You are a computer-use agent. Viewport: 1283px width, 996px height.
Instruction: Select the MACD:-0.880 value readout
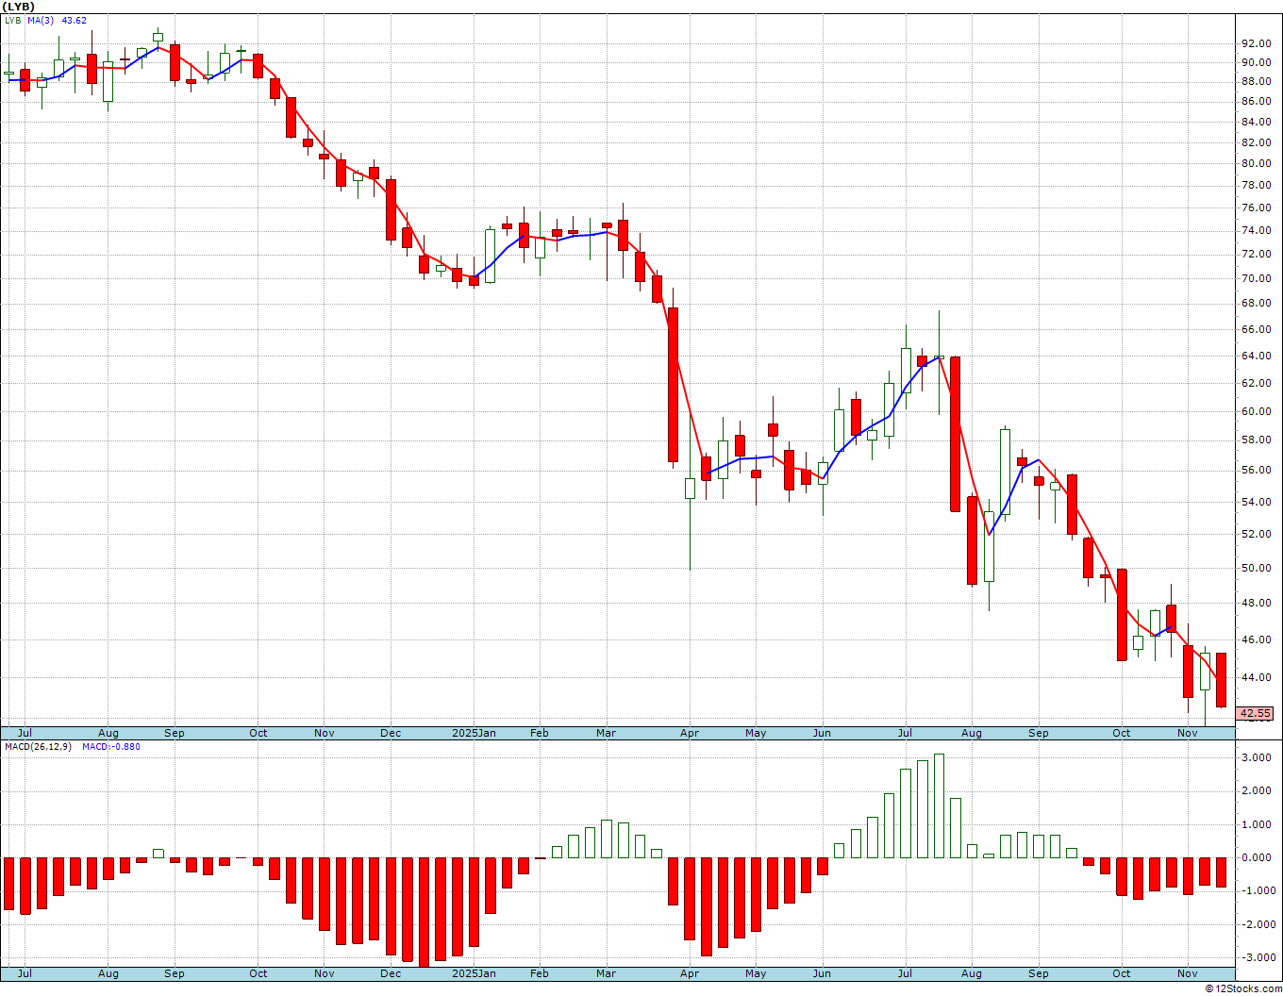tap(111, 747)
